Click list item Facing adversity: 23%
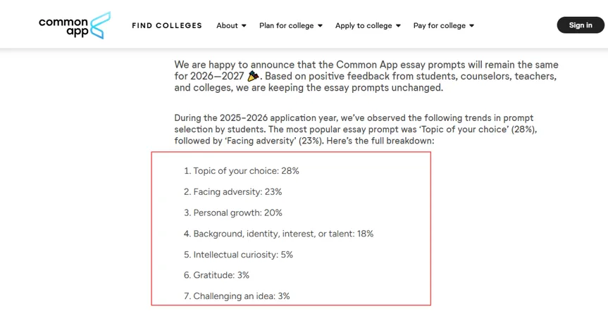608x311 pixels. [x=233, y=191]
